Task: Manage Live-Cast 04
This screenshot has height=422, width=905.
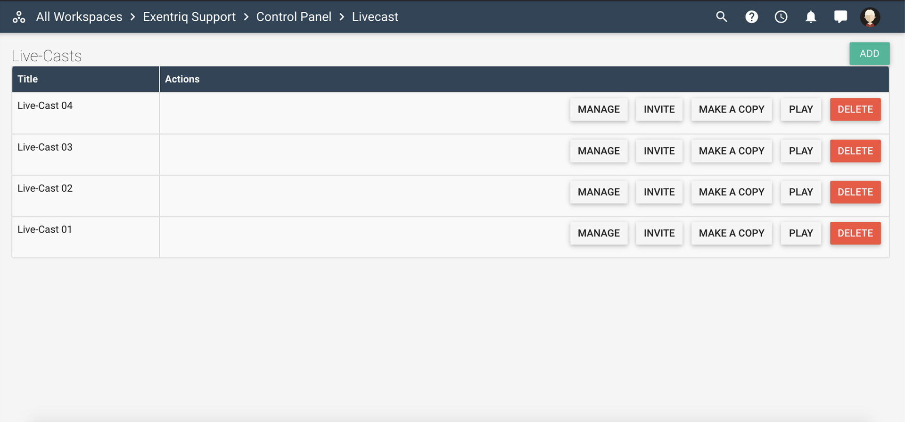Action: (599, 109)
